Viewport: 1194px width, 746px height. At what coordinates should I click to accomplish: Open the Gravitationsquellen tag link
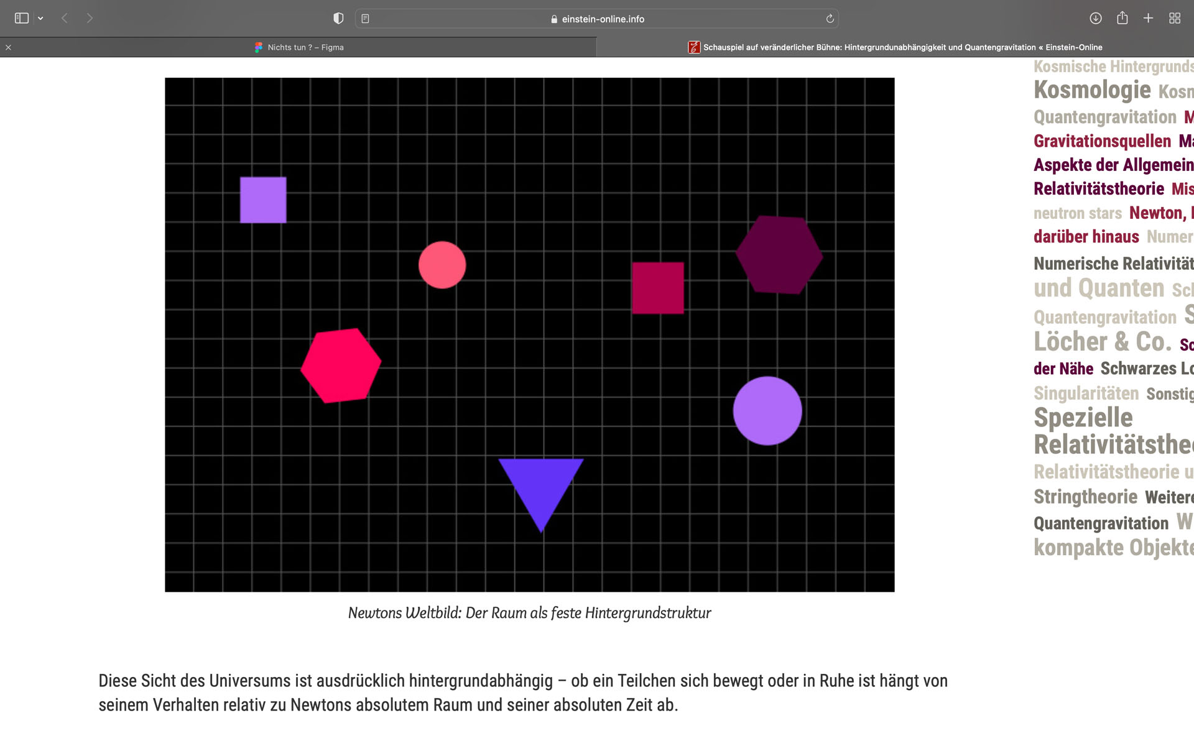click(1102, 141)
